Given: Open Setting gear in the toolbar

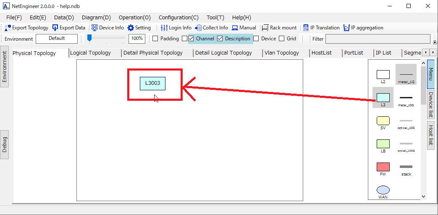Looking at the screenshot, I should 131,28.
